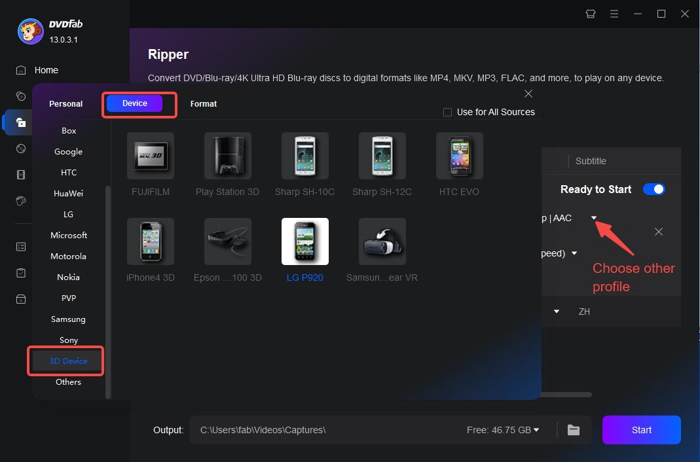The image size is (700, 462).
Task: Expand the dropdown left of ZH
Action: [556, 311]
